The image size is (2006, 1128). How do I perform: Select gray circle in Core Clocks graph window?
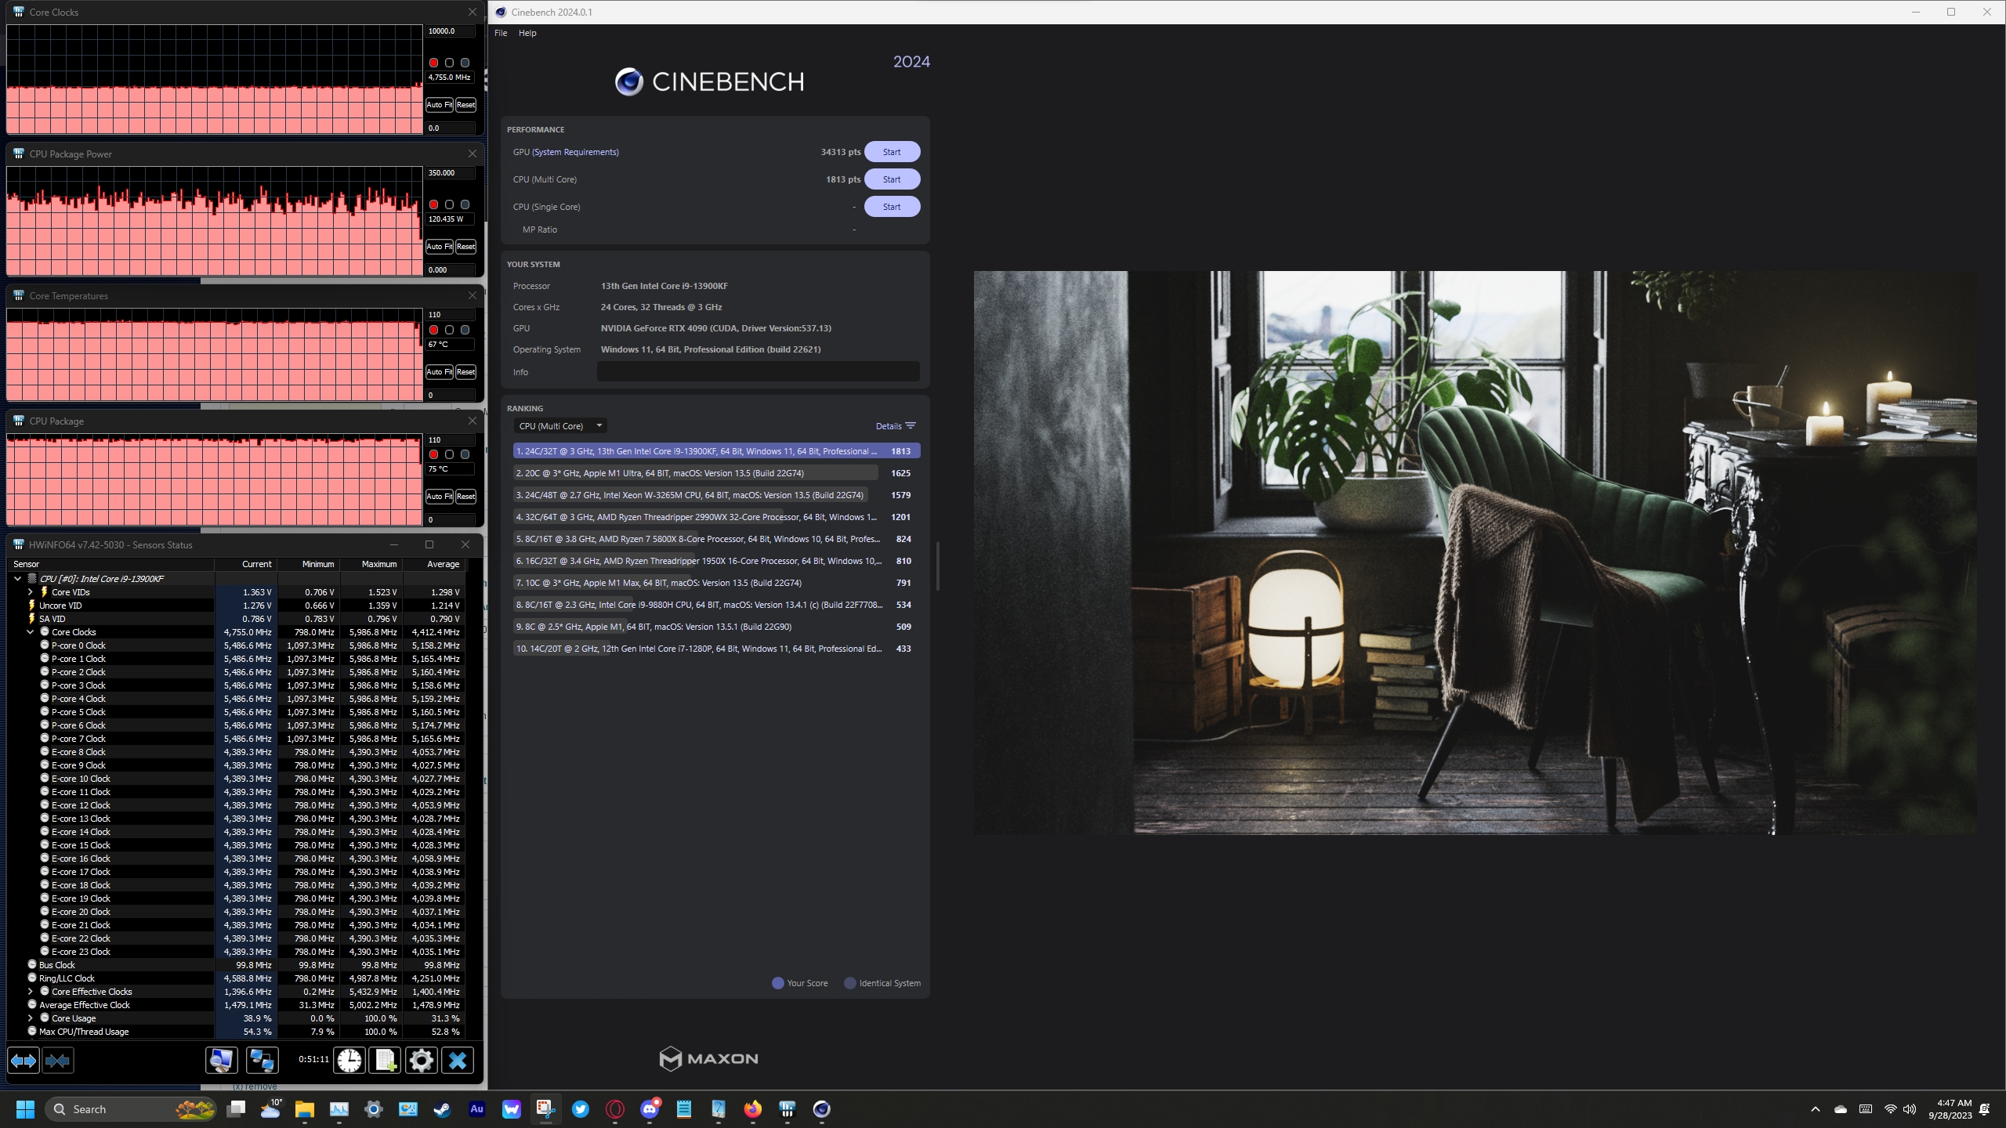[x=465, y=63]
